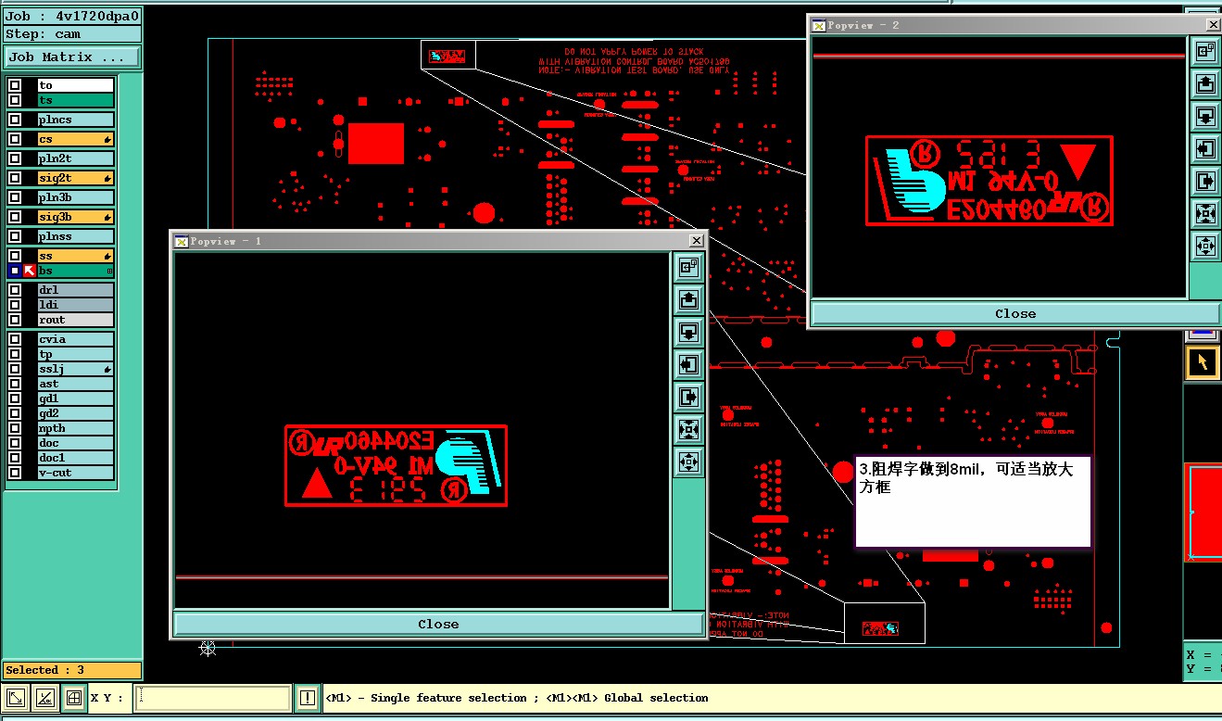Viewport: 1222px width, 721px height.
Task: Click the first snap icon in bottom bar
Action: (16, 698)
